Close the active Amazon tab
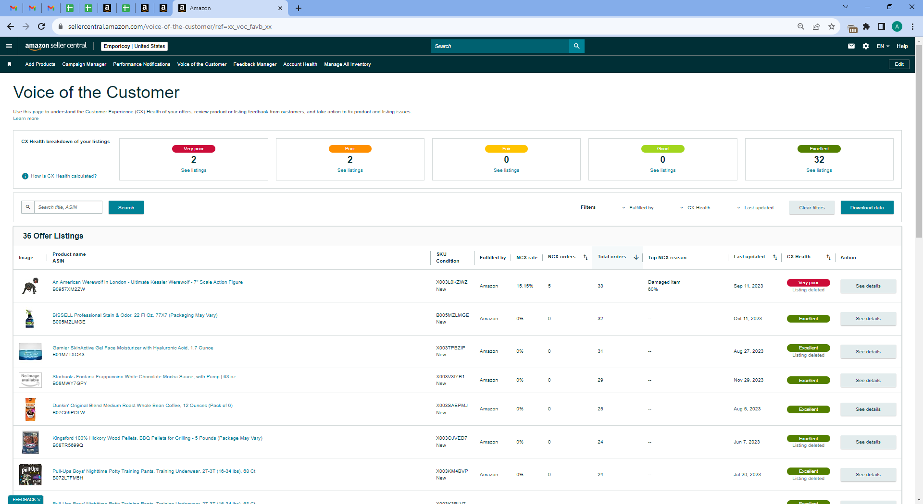923x504 pixels. tap(280, 8)
